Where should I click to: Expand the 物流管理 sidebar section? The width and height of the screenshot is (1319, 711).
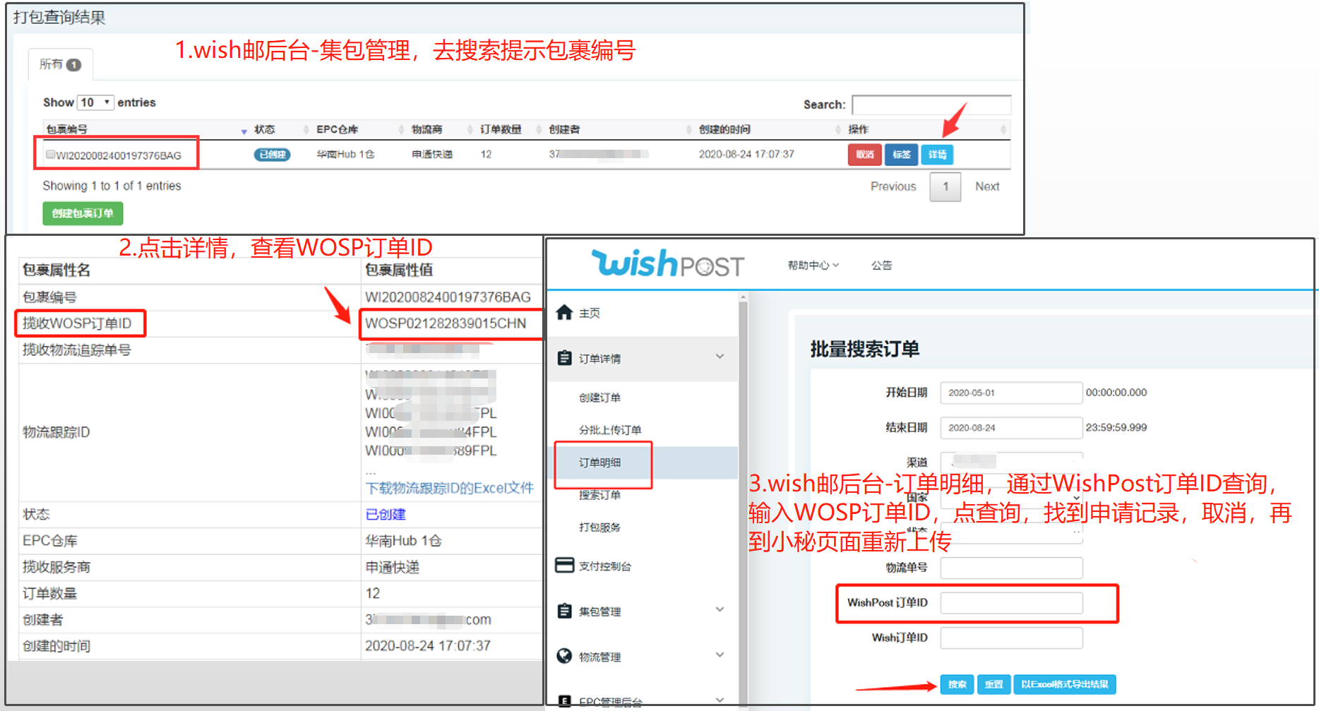point(720,655)
